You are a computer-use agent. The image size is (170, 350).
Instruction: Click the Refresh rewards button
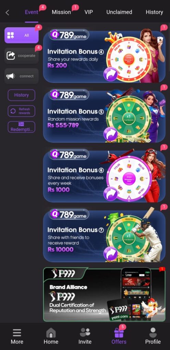pyautogui.click(x=22, y=111)
